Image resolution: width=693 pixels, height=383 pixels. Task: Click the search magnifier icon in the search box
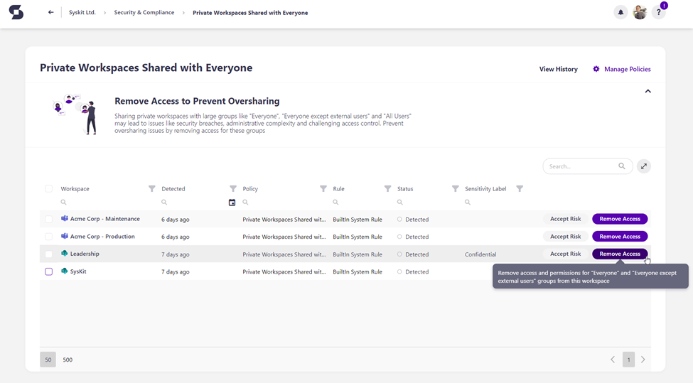click(x=622, y=166)
